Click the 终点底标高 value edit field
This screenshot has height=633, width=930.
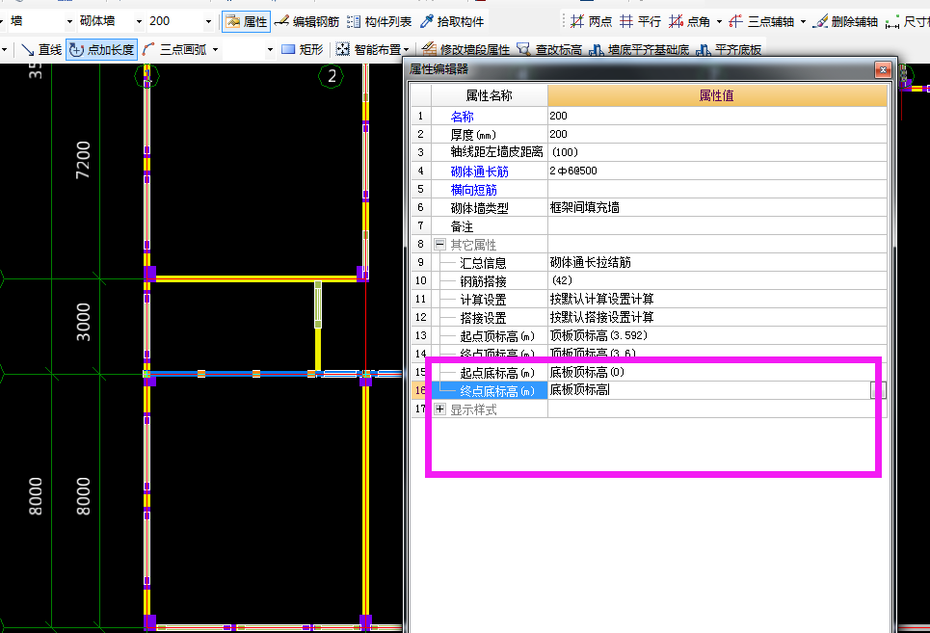pos(709,390)
